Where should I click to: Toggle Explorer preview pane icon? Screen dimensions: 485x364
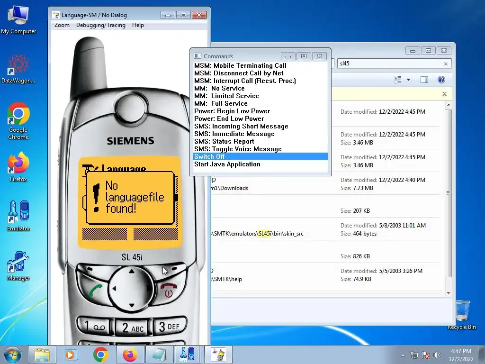pyautogui.click(x=424, y=80)
